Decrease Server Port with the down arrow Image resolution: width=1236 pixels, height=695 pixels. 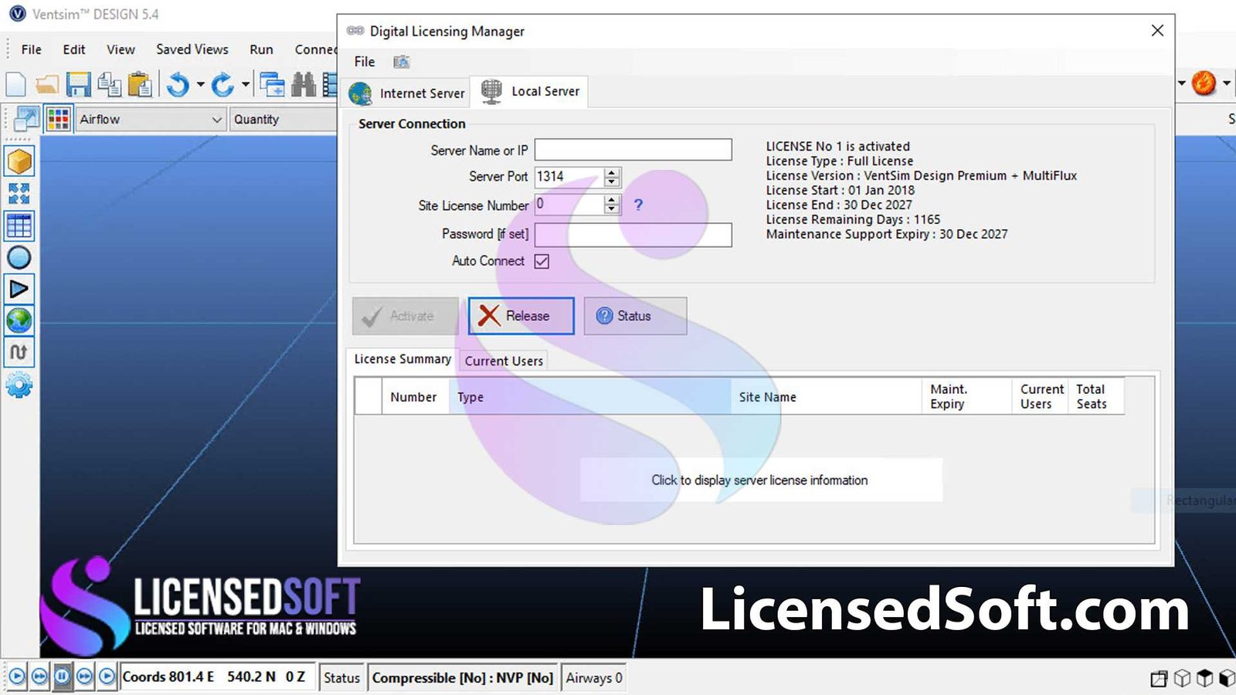pos(612,182)
